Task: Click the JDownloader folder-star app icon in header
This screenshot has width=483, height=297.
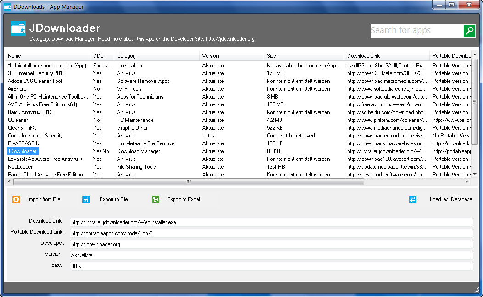Action: [x=18, y=28]
